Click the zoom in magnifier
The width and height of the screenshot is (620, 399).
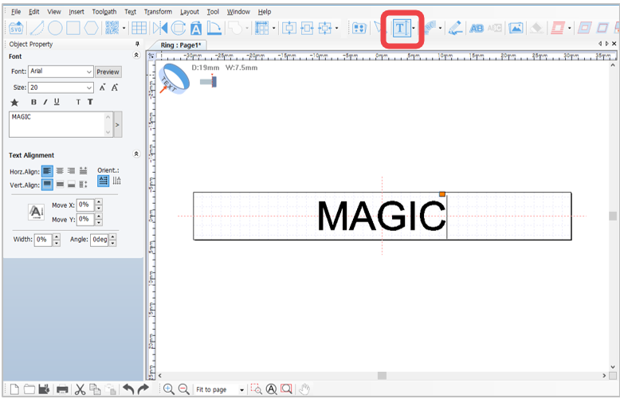click(169, 389)
